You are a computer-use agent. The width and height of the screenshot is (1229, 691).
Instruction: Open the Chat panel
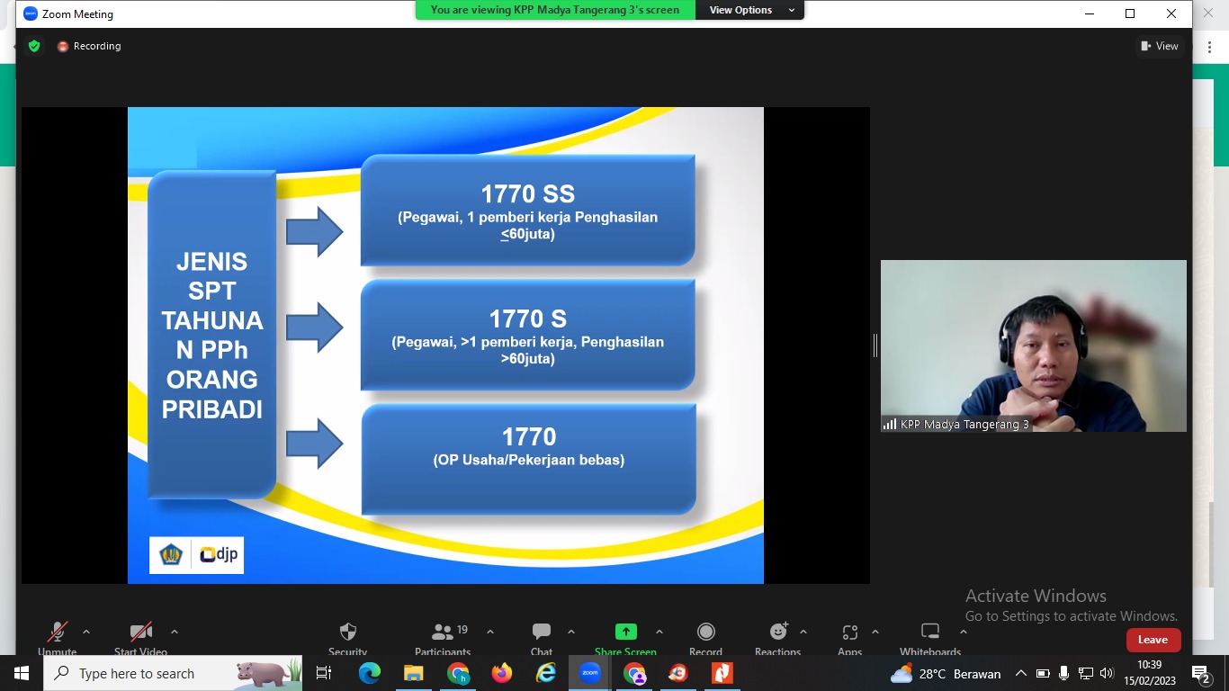coord(541,633)
